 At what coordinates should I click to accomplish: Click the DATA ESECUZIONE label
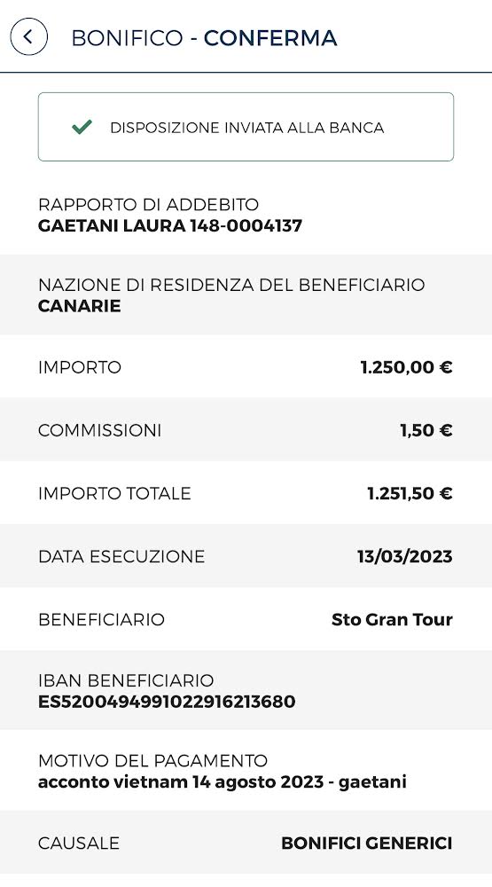tap(121, 557)
